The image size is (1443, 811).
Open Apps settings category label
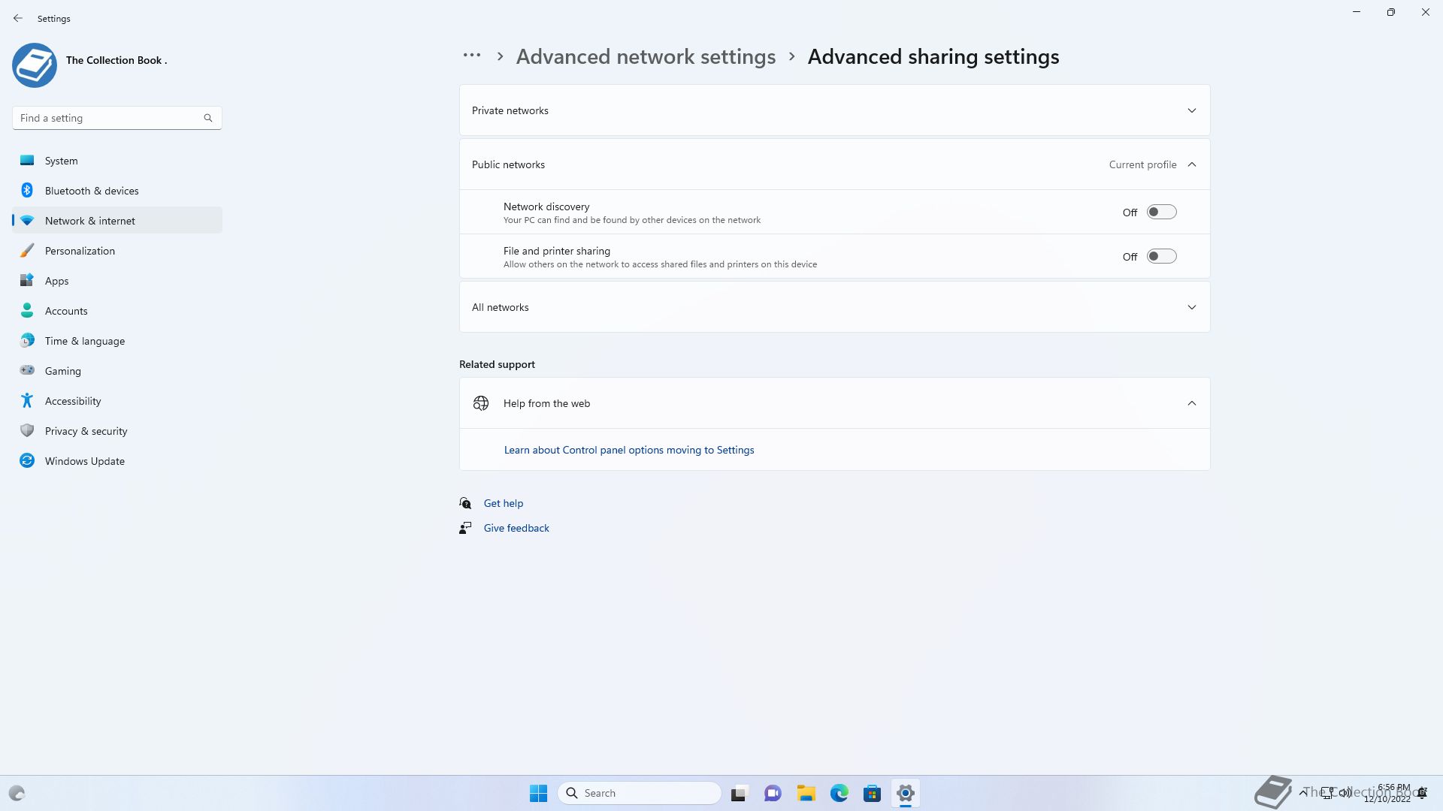pos(56,280)
